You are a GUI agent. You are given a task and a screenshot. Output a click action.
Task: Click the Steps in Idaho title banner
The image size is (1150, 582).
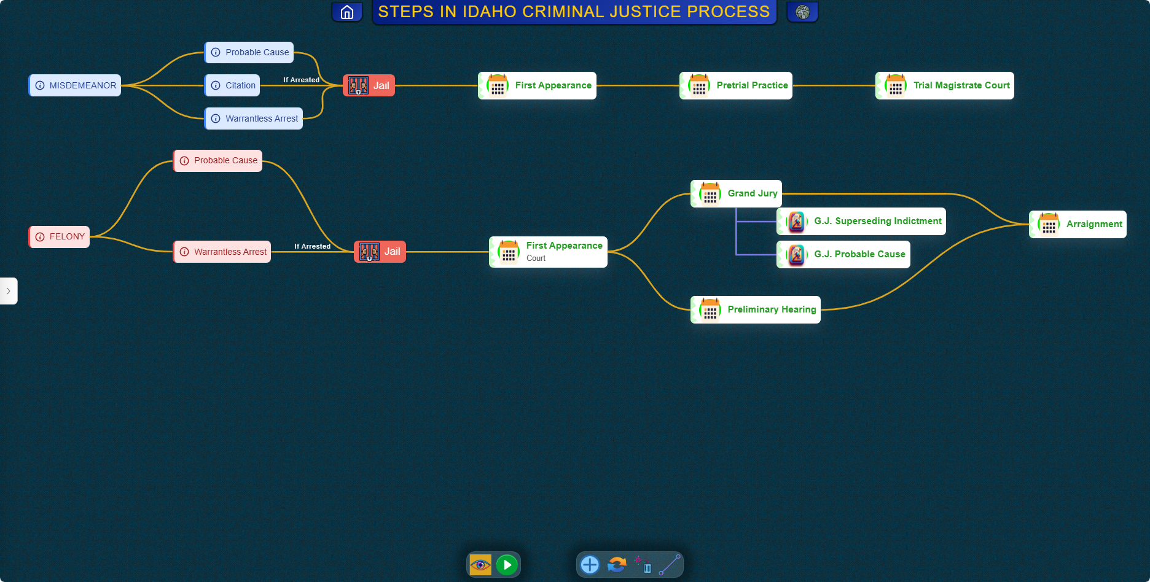[x=574, y=12]
